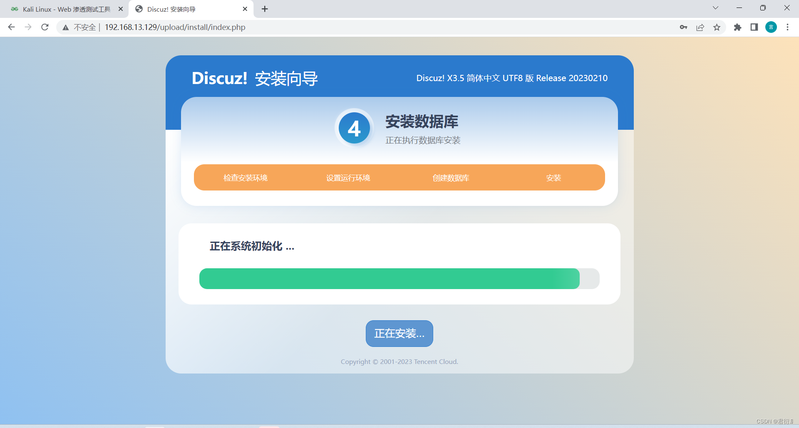This screenshot has height=428, width=799.
Task: Minimize the browser window
Action: point(739,8)
